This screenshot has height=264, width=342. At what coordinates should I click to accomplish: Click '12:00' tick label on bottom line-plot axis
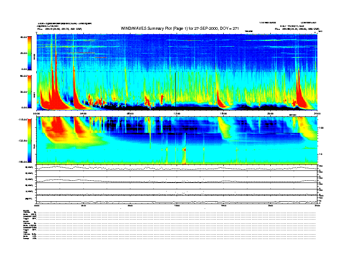(x=177, y=205)
